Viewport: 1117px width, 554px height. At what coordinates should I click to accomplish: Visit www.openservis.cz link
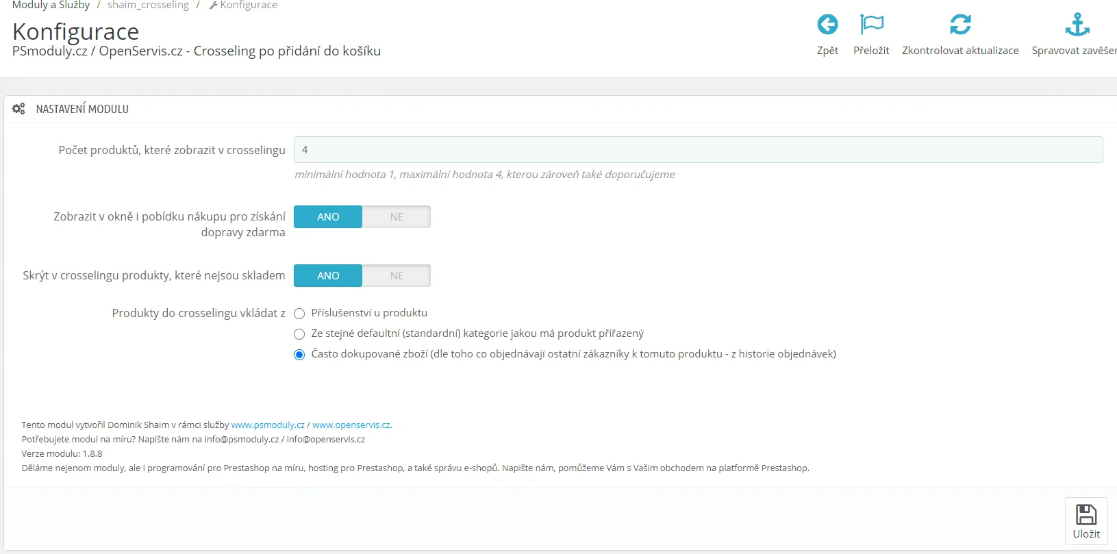tap(351, 425)
